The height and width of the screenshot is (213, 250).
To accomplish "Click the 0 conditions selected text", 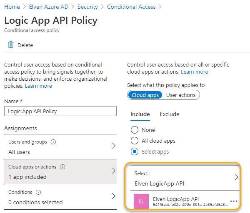I will pos(35,202).
